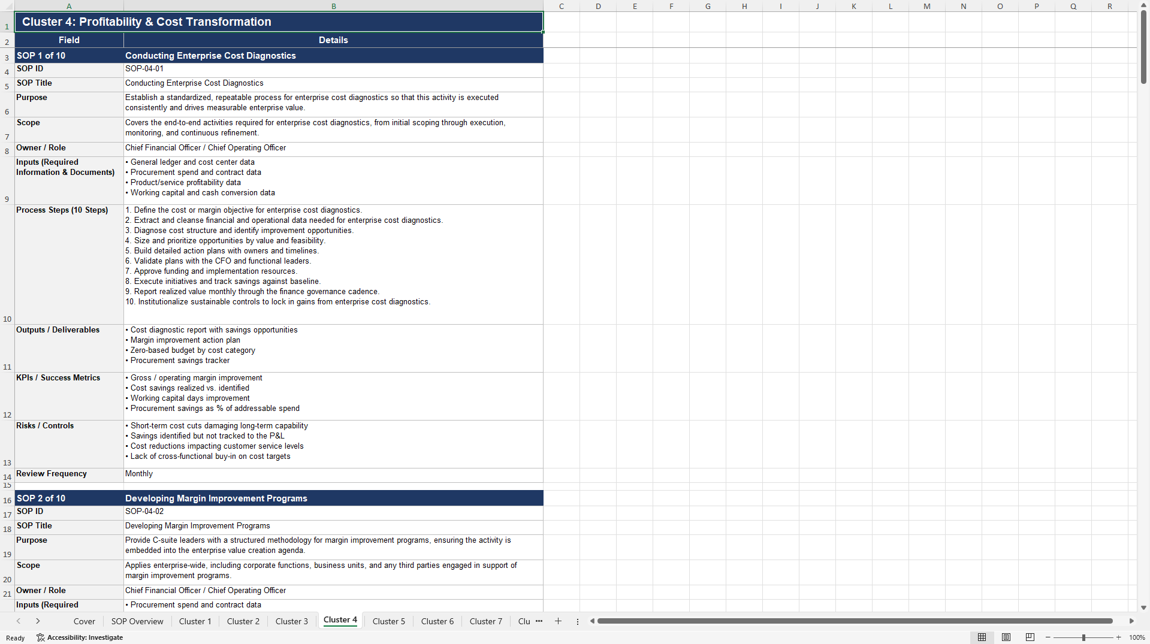Click horizontal scrollbar right arrow
The height and width of the screenshot is (644, 1150).
pos(1131,621)
